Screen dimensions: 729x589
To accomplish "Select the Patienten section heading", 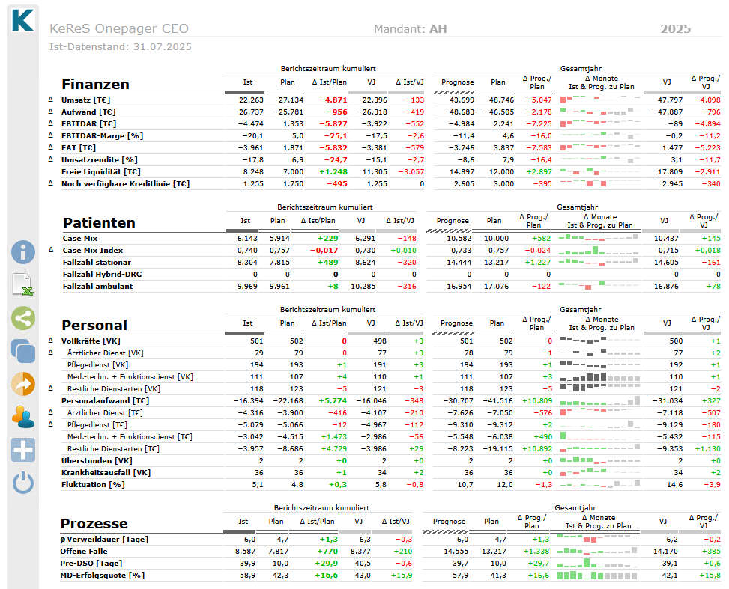I will tap(99, 222).
